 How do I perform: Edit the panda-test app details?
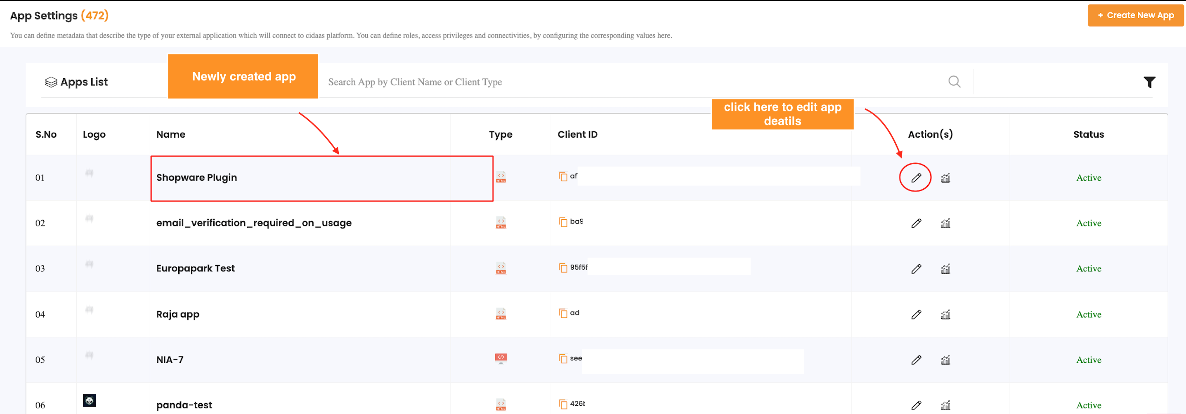[916, 405]
